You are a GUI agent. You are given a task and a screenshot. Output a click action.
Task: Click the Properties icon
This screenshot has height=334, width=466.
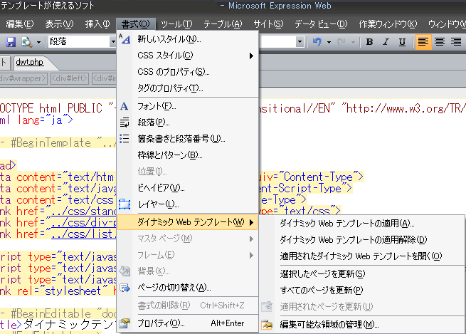125,323
